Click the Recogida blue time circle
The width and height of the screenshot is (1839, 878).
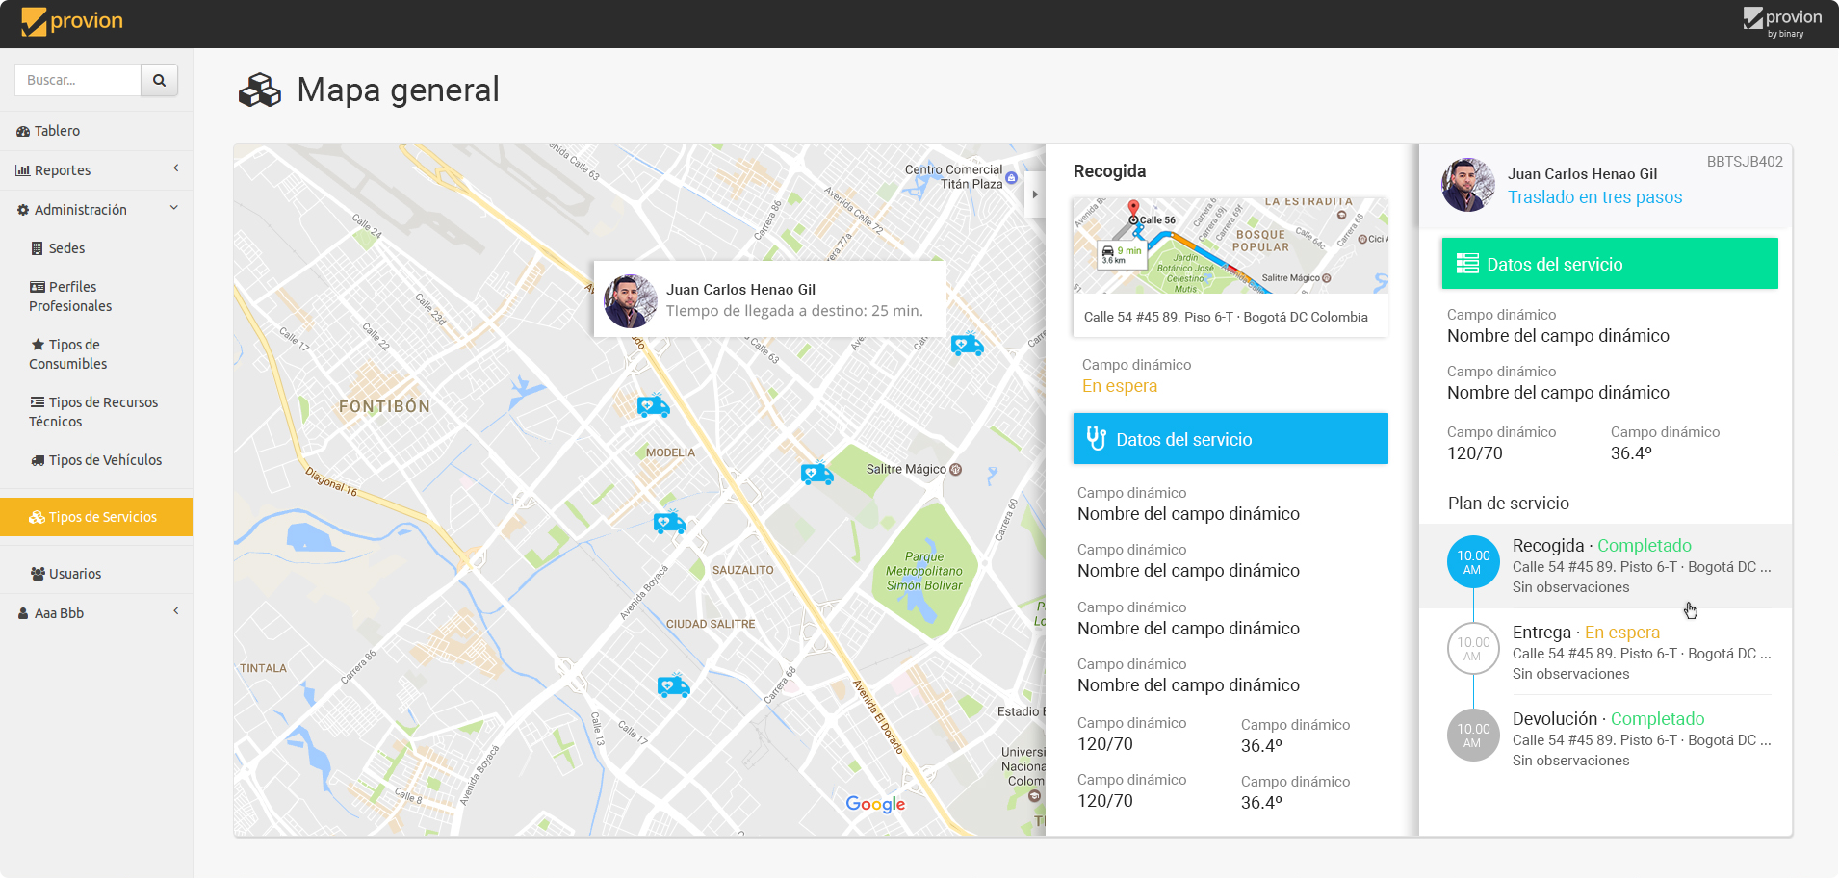1473,562
